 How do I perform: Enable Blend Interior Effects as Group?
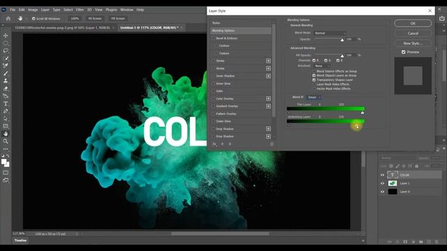tap(314, 71)
